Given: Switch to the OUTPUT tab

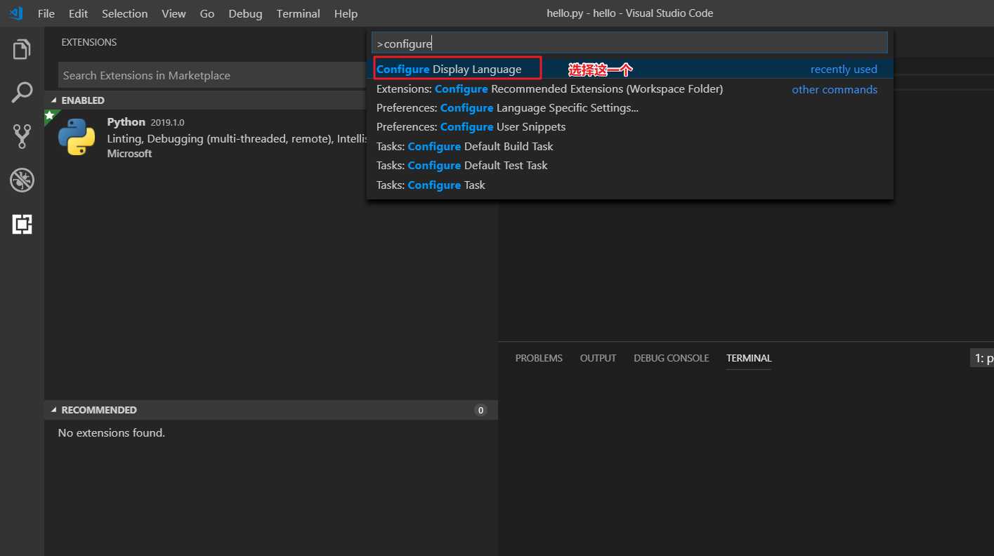Looking at the screenshot, I should point(598,358).
